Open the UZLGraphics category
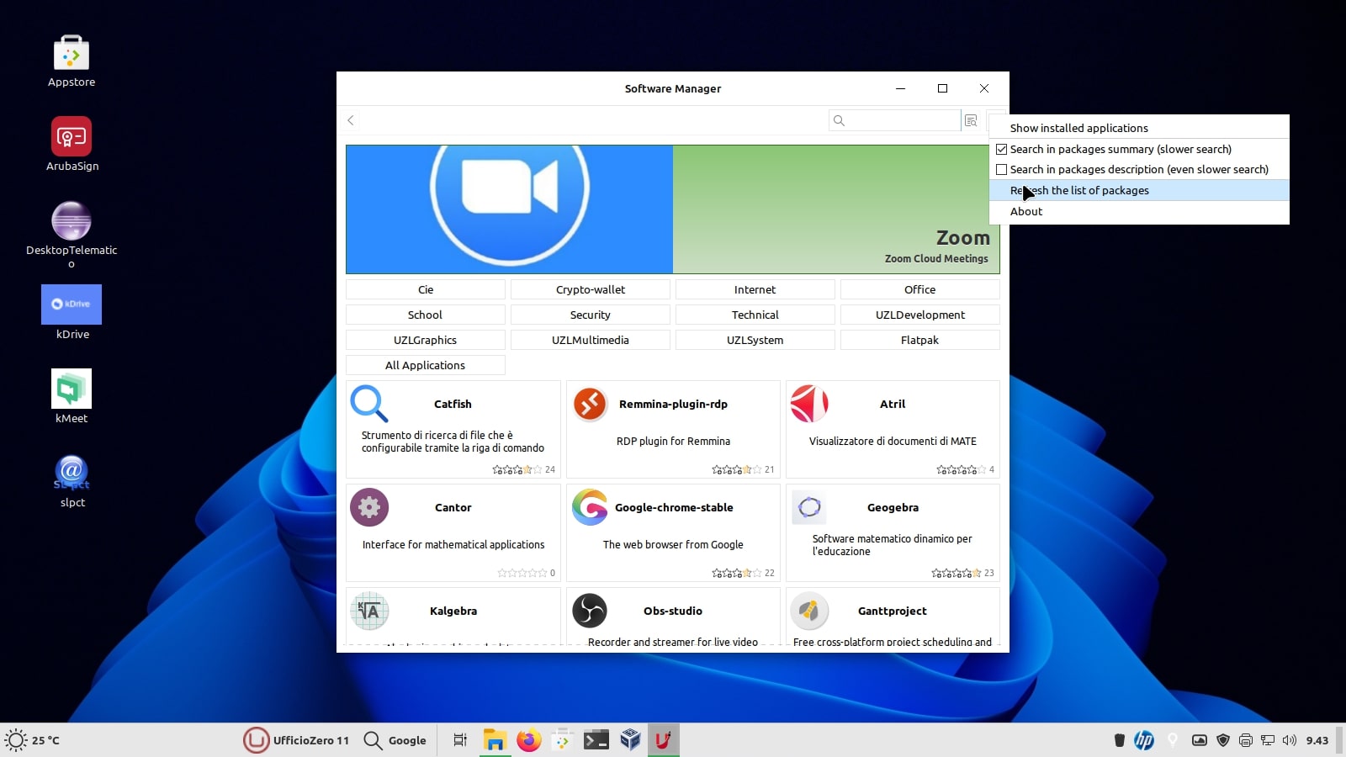 coord(426,340)
